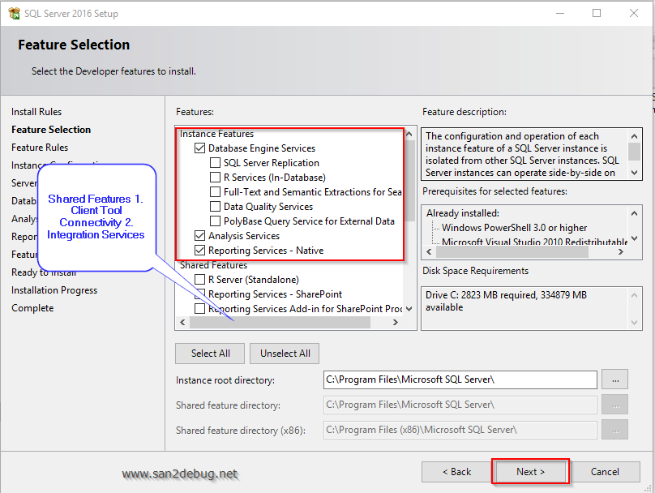Browse for instance root directory
655x493 pixels.
[615, 379]
